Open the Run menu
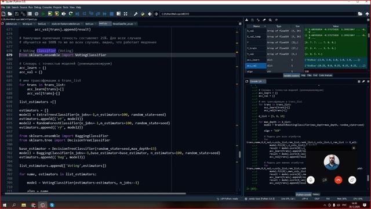Screen dimensions: 371x209 [x=31, y=8]
